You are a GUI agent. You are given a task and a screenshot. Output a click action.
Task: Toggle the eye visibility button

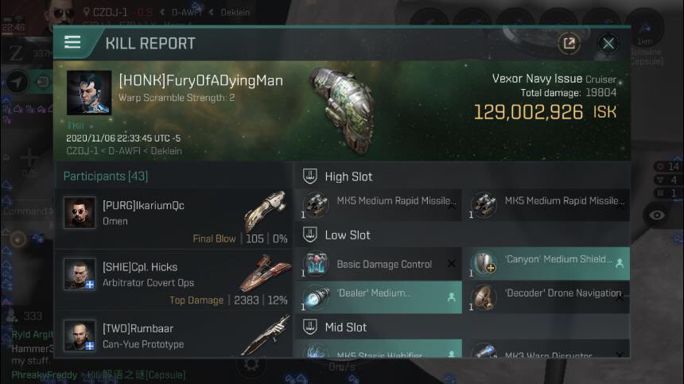[x=656, y=215]
